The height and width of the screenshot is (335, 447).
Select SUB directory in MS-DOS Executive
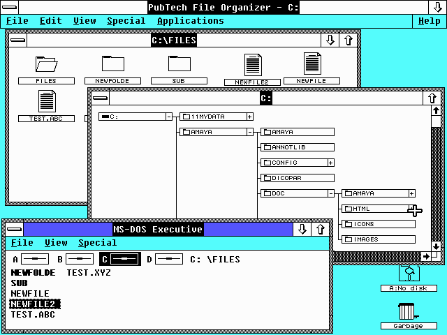click(20, 283)
